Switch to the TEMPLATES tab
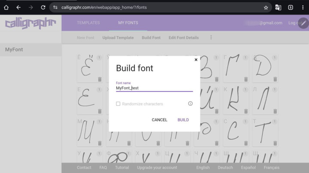309x173 pixels. [88, 23]
